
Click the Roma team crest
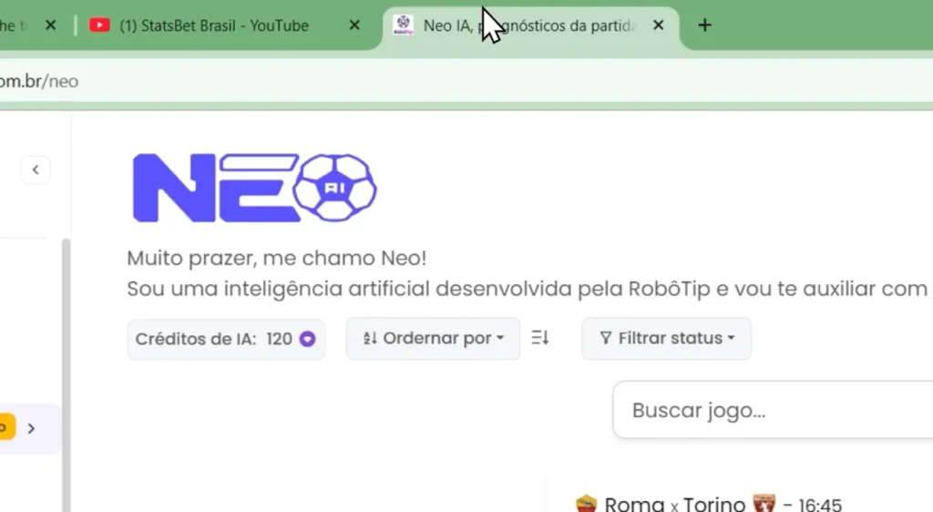(x=586, y=504)
